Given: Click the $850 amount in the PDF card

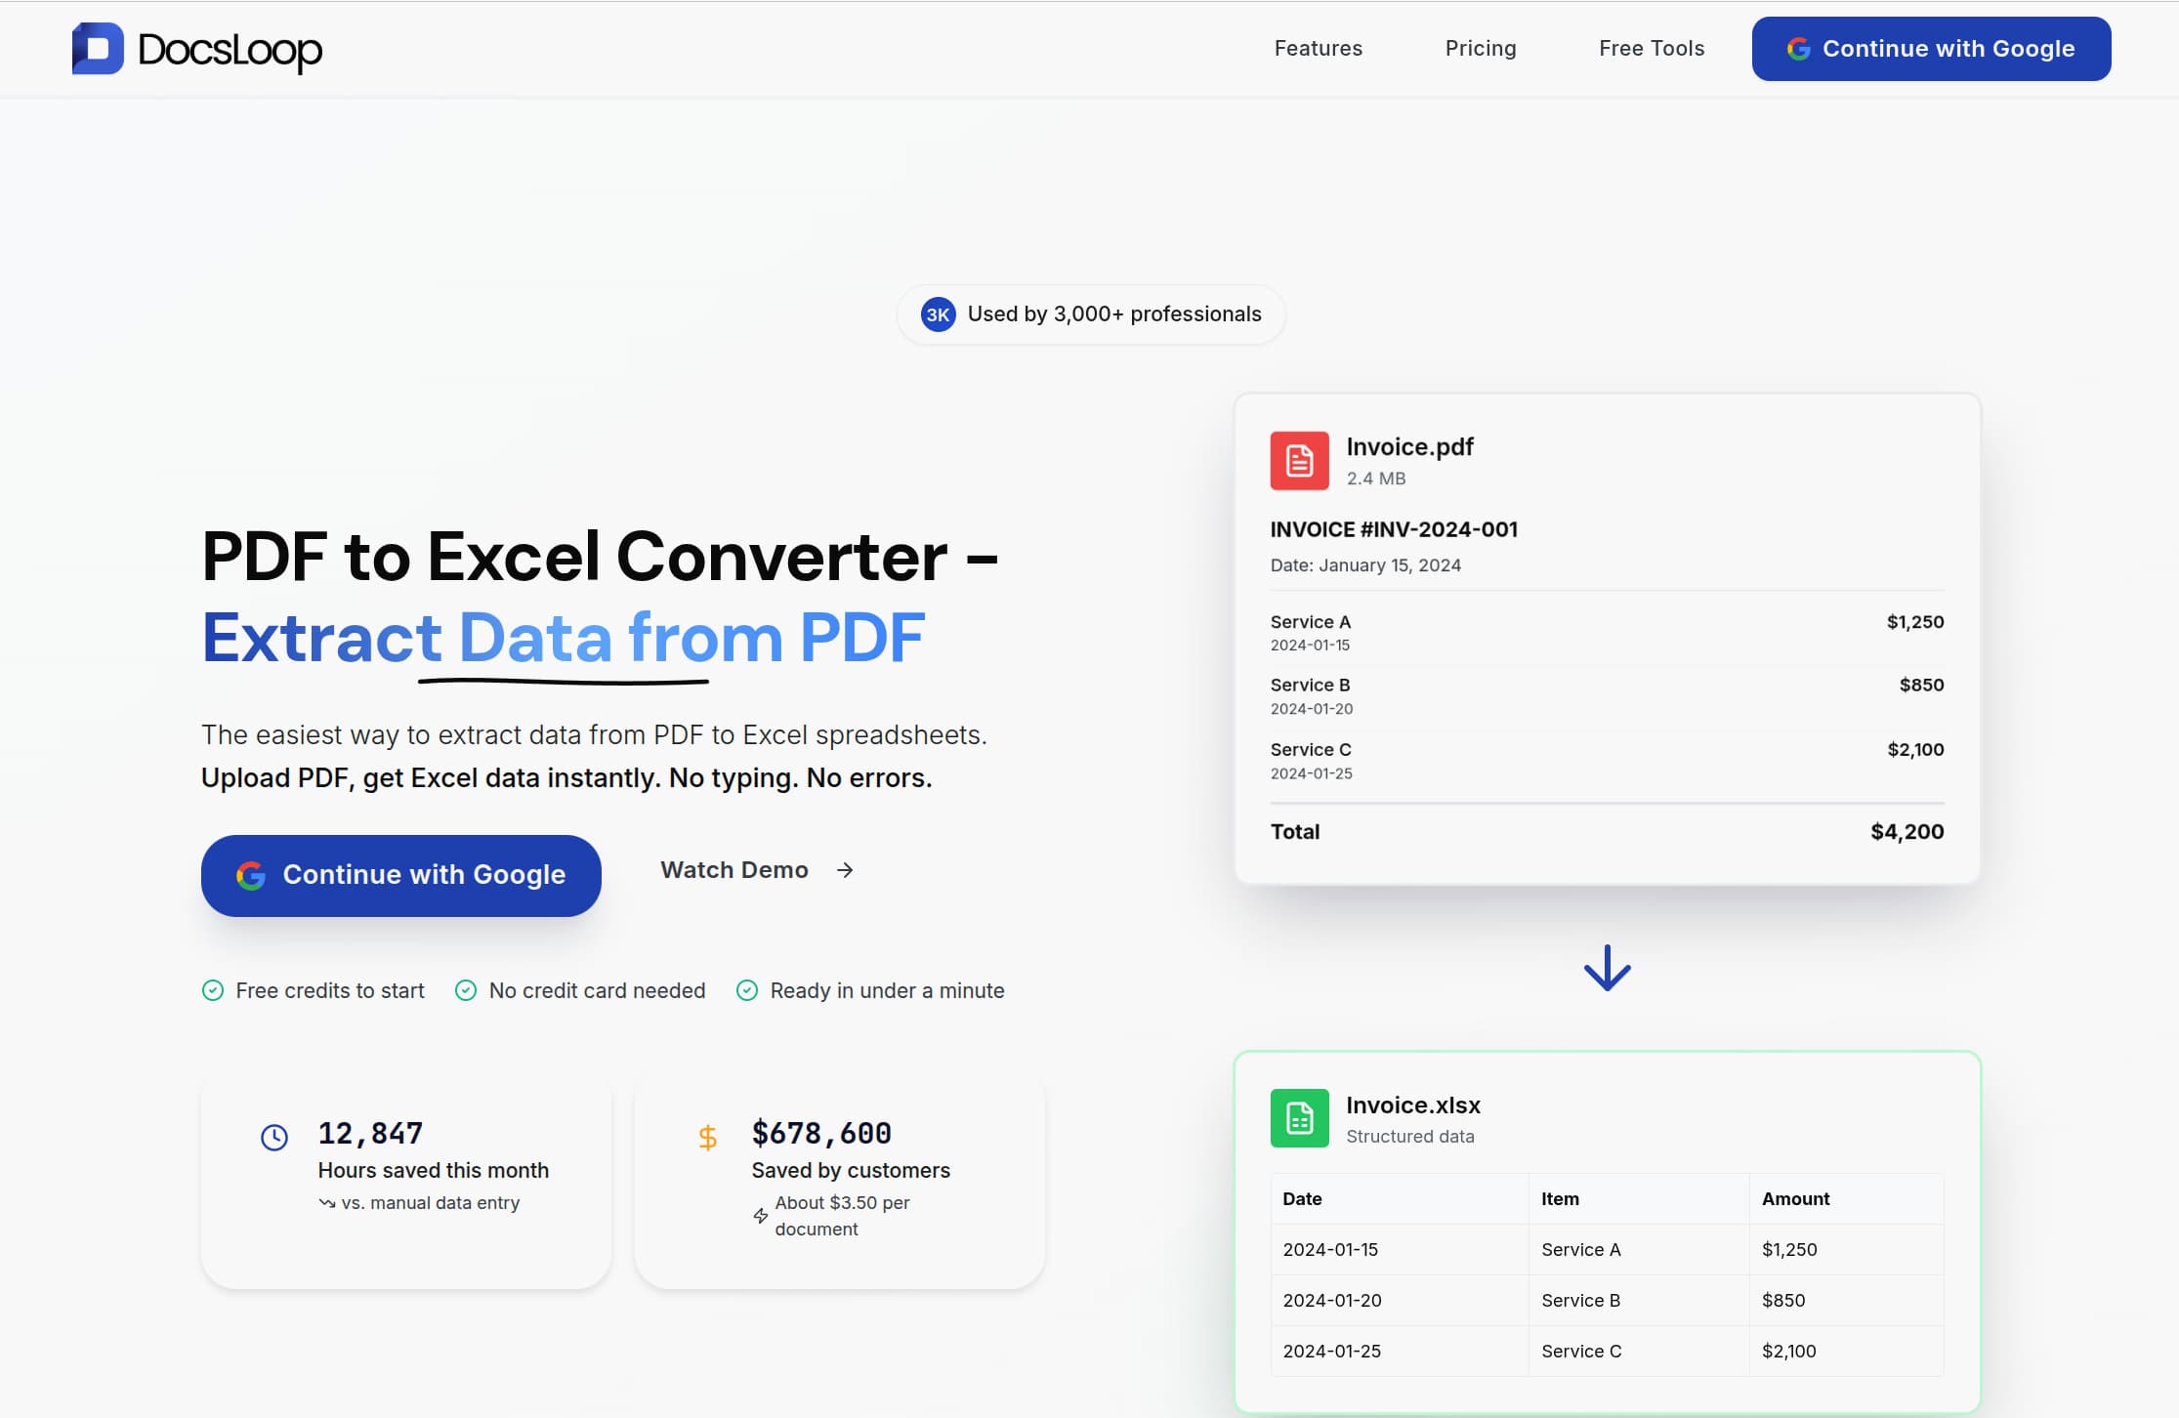Looking at the screenshot, I should coord(1921,685).
